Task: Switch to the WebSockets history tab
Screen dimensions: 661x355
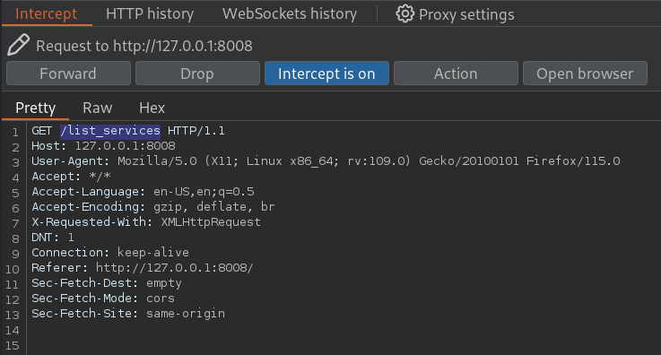Action: point(290,14)
